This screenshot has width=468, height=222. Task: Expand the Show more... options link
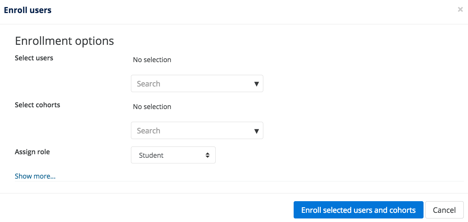tap(35, 176)
